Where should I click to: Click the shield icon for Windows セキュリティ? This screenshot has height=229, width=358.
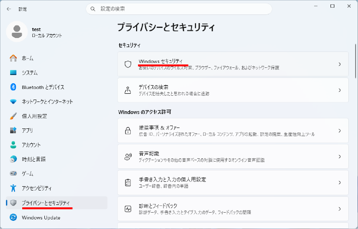pyautogui.click(x=128, y=64)
